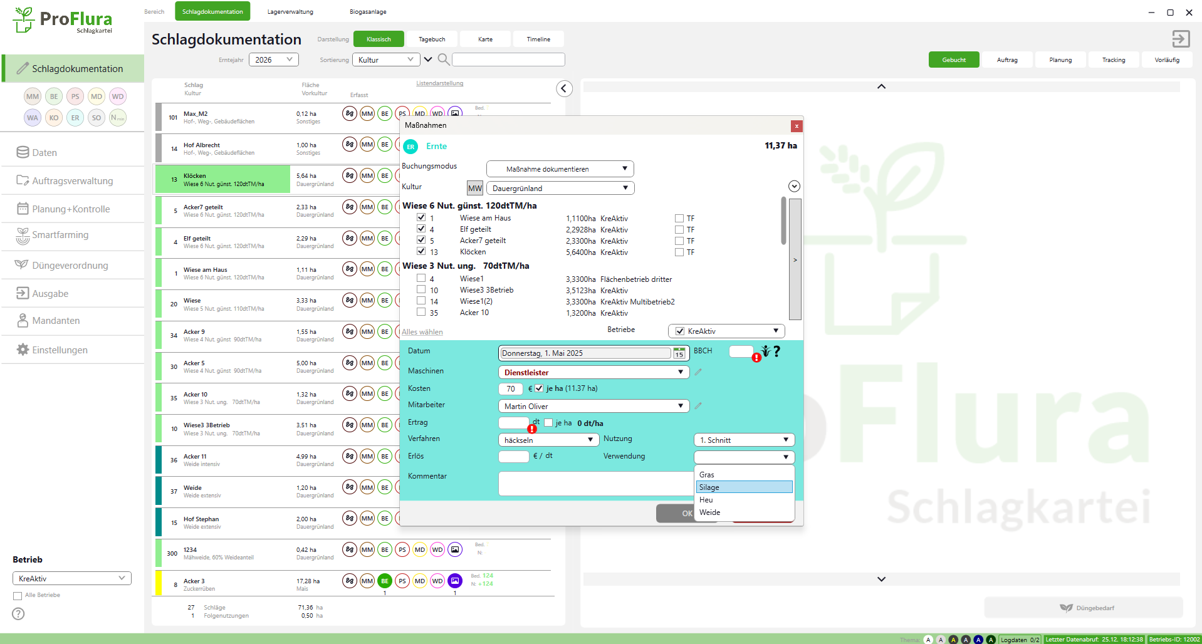Click the green BE icon for Acker 3
The height and width of the screenshot is (644, 1202).
click(385, 581)
